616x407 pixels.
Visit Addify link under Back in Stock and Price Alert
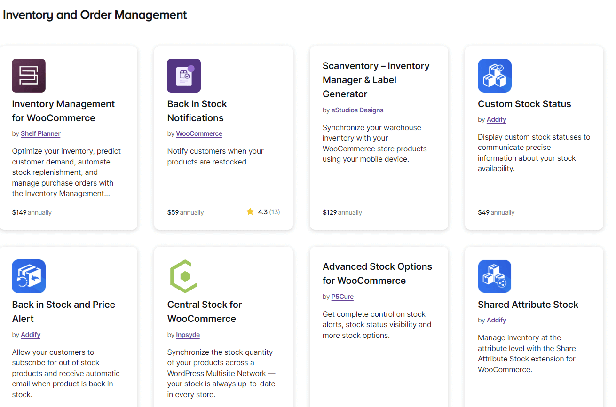[31, 335]
